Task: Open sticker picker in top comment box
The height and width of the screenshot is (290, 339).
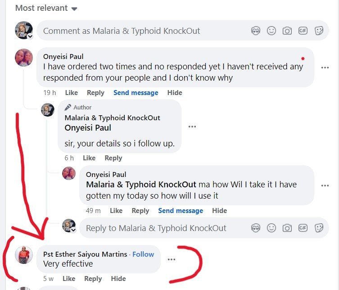Action: coord(319,31)
